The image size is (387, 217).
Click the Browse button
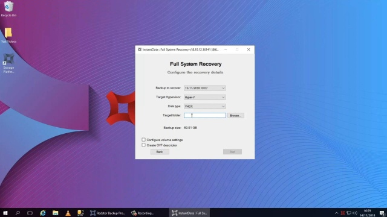coord(236,115)
